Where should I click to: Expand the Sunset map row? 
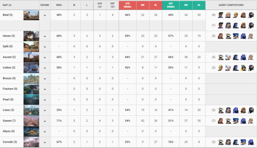coord(45,121)
